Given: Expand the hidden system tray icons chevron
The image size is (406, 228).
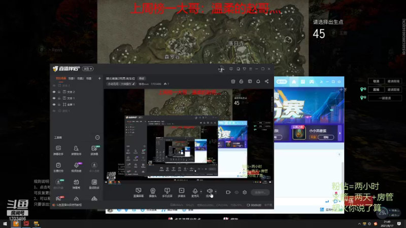Looking at the screenshot, I should (x=359, y=224).
